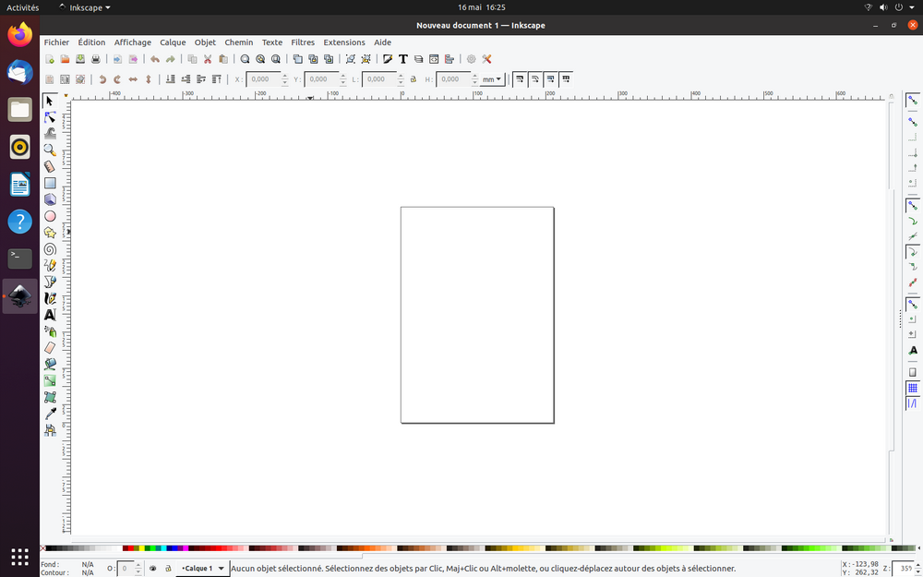The height and width of the screenshot is (577, 923).
Task: Select the Spray tool
Action: tap(50, 331)
